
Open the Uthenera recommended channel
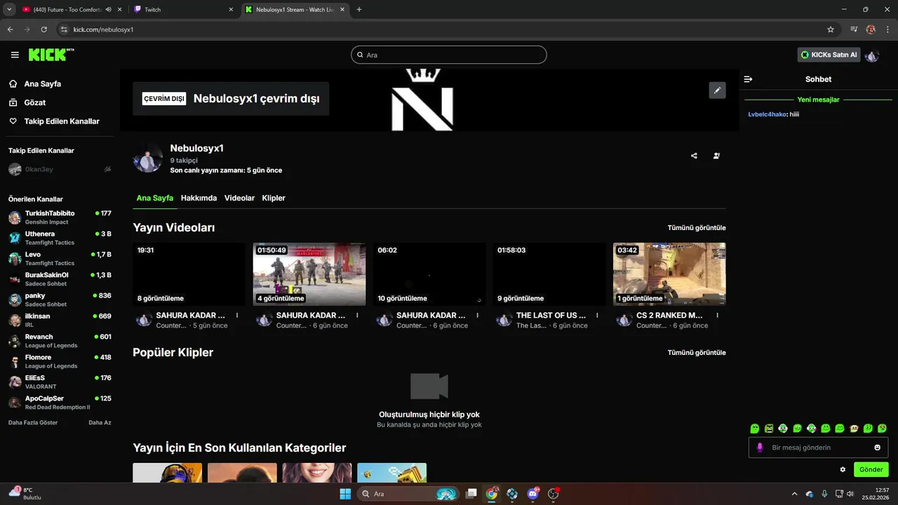[x=60, y=238]
